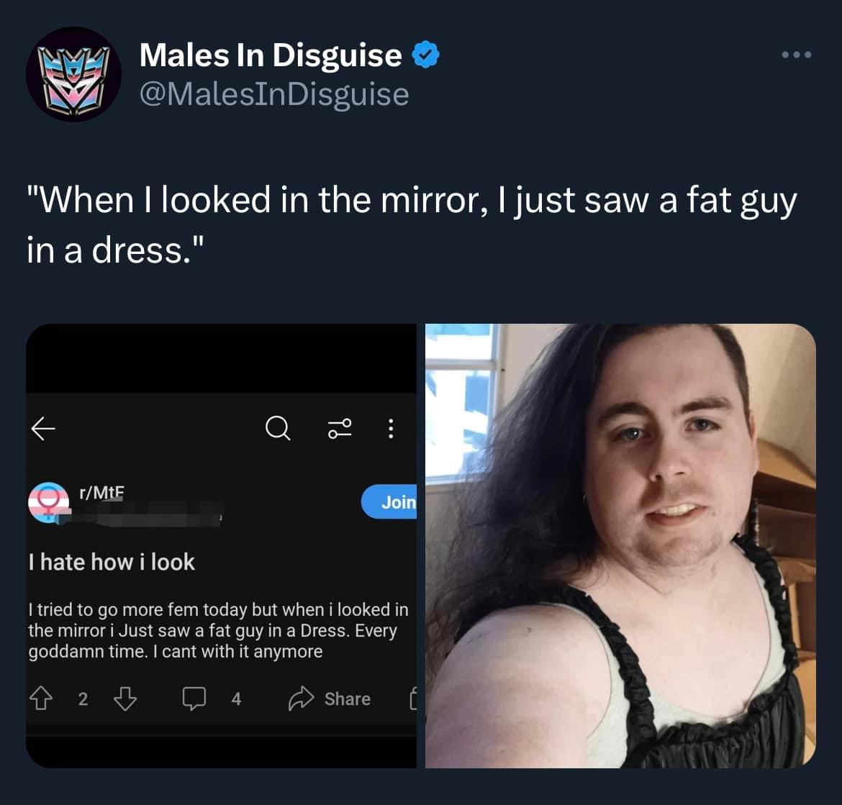
Task: Open the @MalesInDisguise handle link
Action: coord(274,94)
